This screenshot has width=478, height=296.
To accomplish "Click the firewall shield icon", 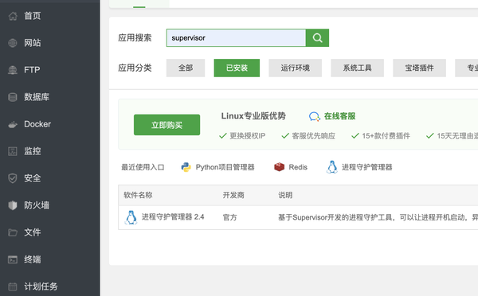I will click(13, 205).
